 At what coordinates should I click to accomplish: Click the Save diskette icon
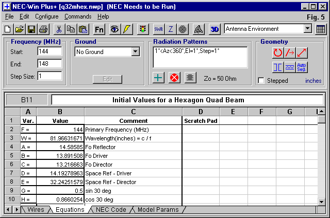click(x=31, y=29)
